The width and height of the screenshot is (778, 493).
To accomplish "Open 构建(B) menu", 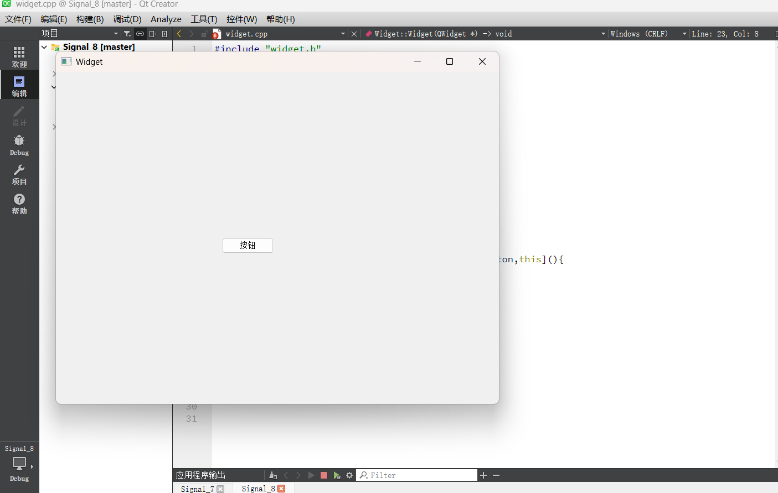I will [x=90, y=19].
